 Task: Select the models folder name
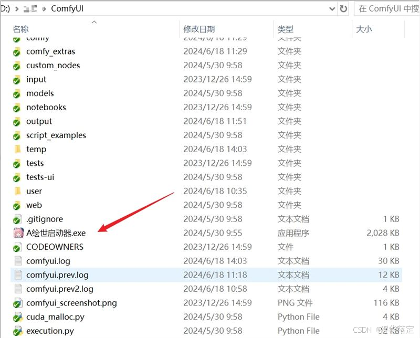coord(40,93)
